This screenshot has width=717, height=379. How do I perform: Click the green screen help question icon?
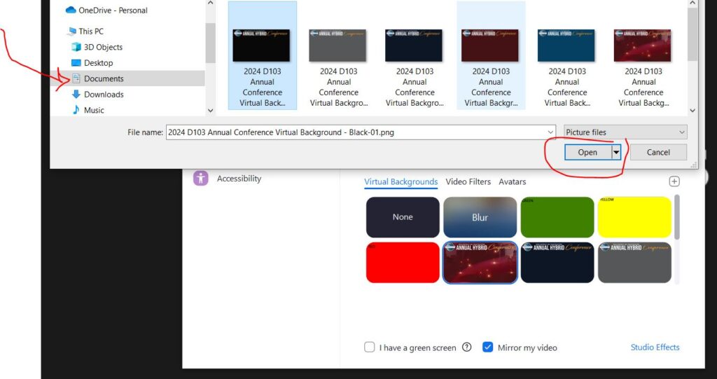[x=467, y=347]
